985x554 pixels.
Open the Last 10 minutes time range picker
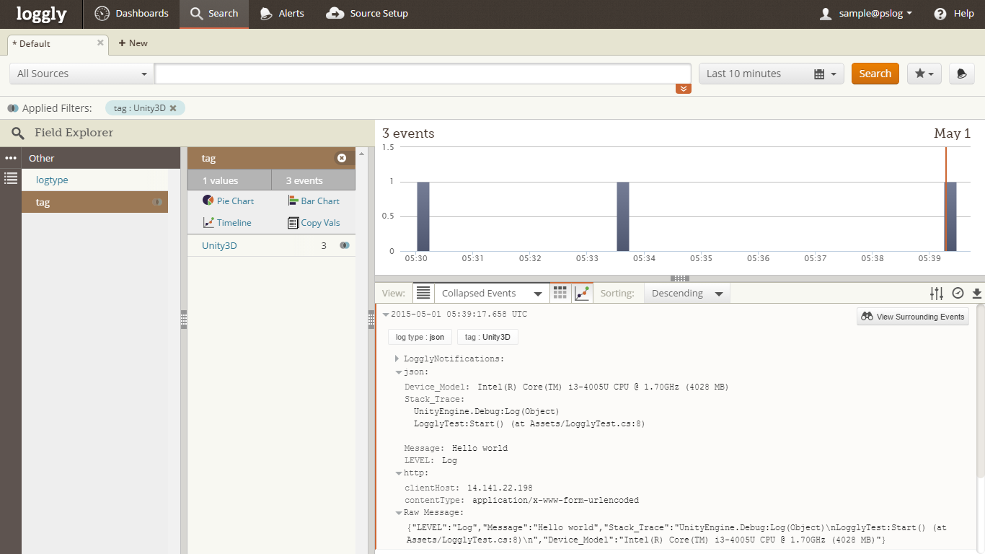point(771,74)
